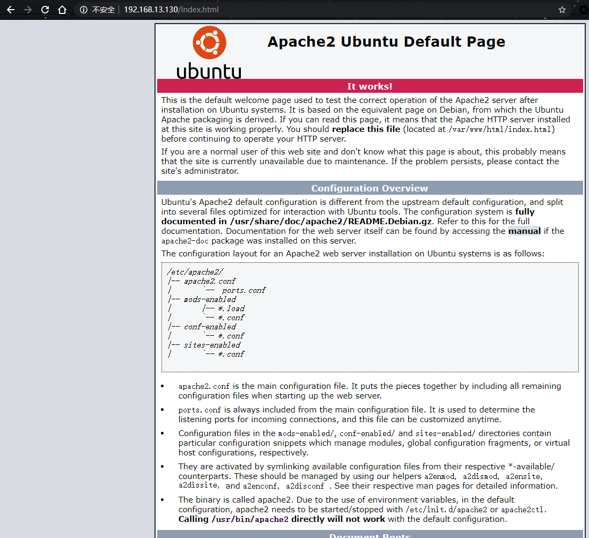Viewport: 589px width, 538px height.
Task: Click the Ubuntu logo image
Action: (x=209, y=52)
